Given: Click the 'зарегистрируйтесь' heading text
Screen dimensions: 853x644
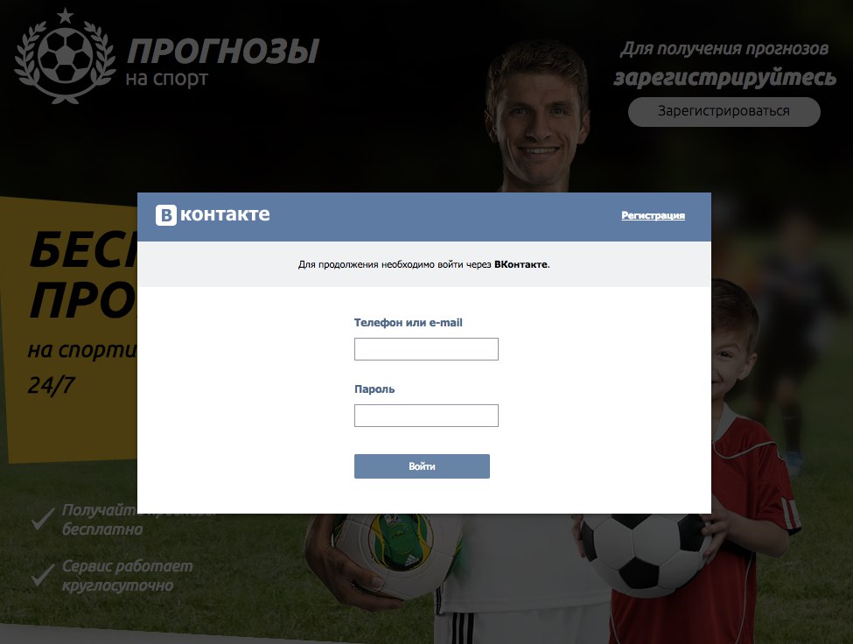Looking at the screenshot, I should 724,79.
